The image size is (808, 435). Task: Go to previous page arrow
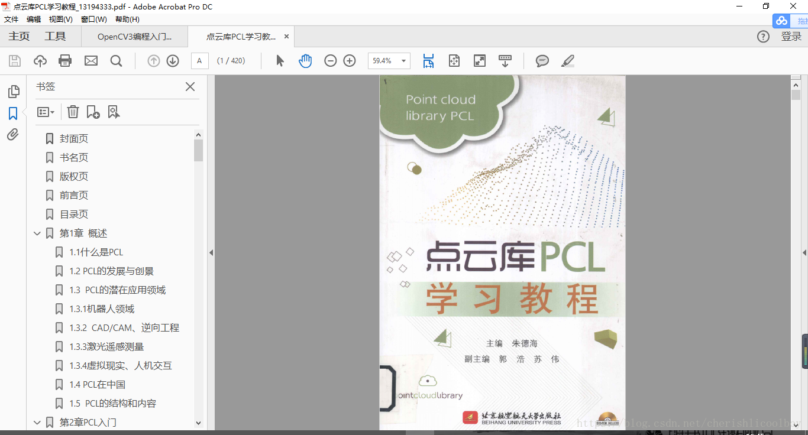(154, 61)
